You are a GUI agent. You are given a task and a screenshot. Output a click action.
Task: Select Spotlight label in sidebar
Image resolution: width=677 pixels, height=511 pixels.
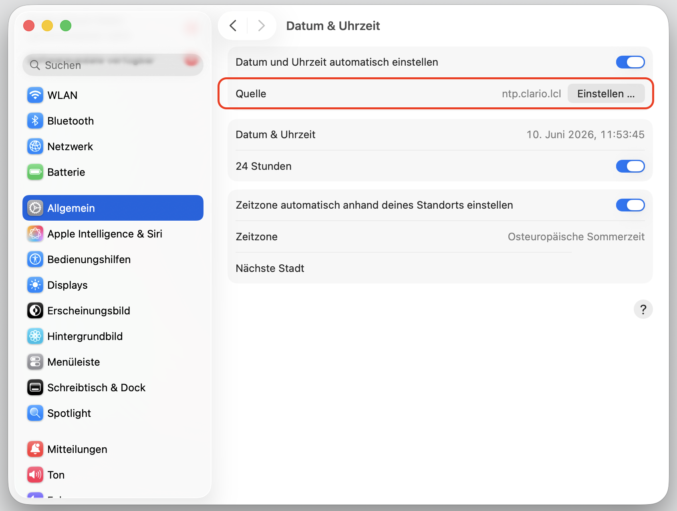pos(69,413)
